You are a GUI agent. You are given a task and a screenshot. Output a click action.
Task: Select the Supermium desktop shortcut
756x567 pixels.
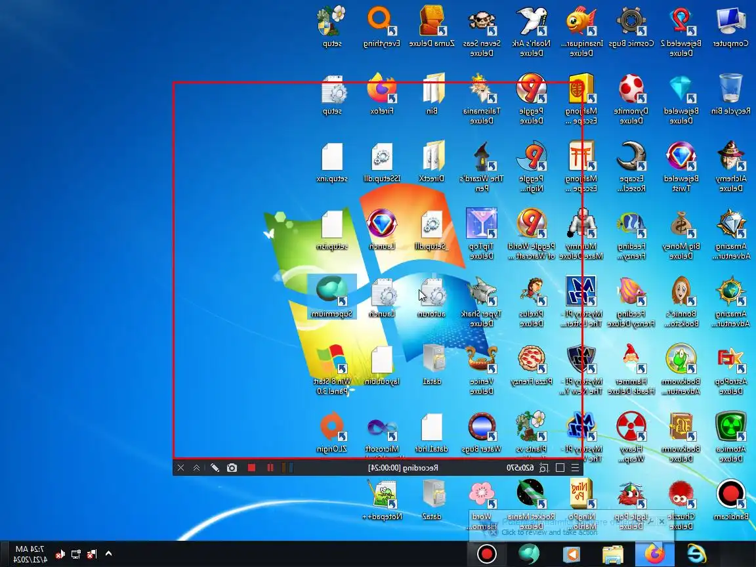pos(331,297)
